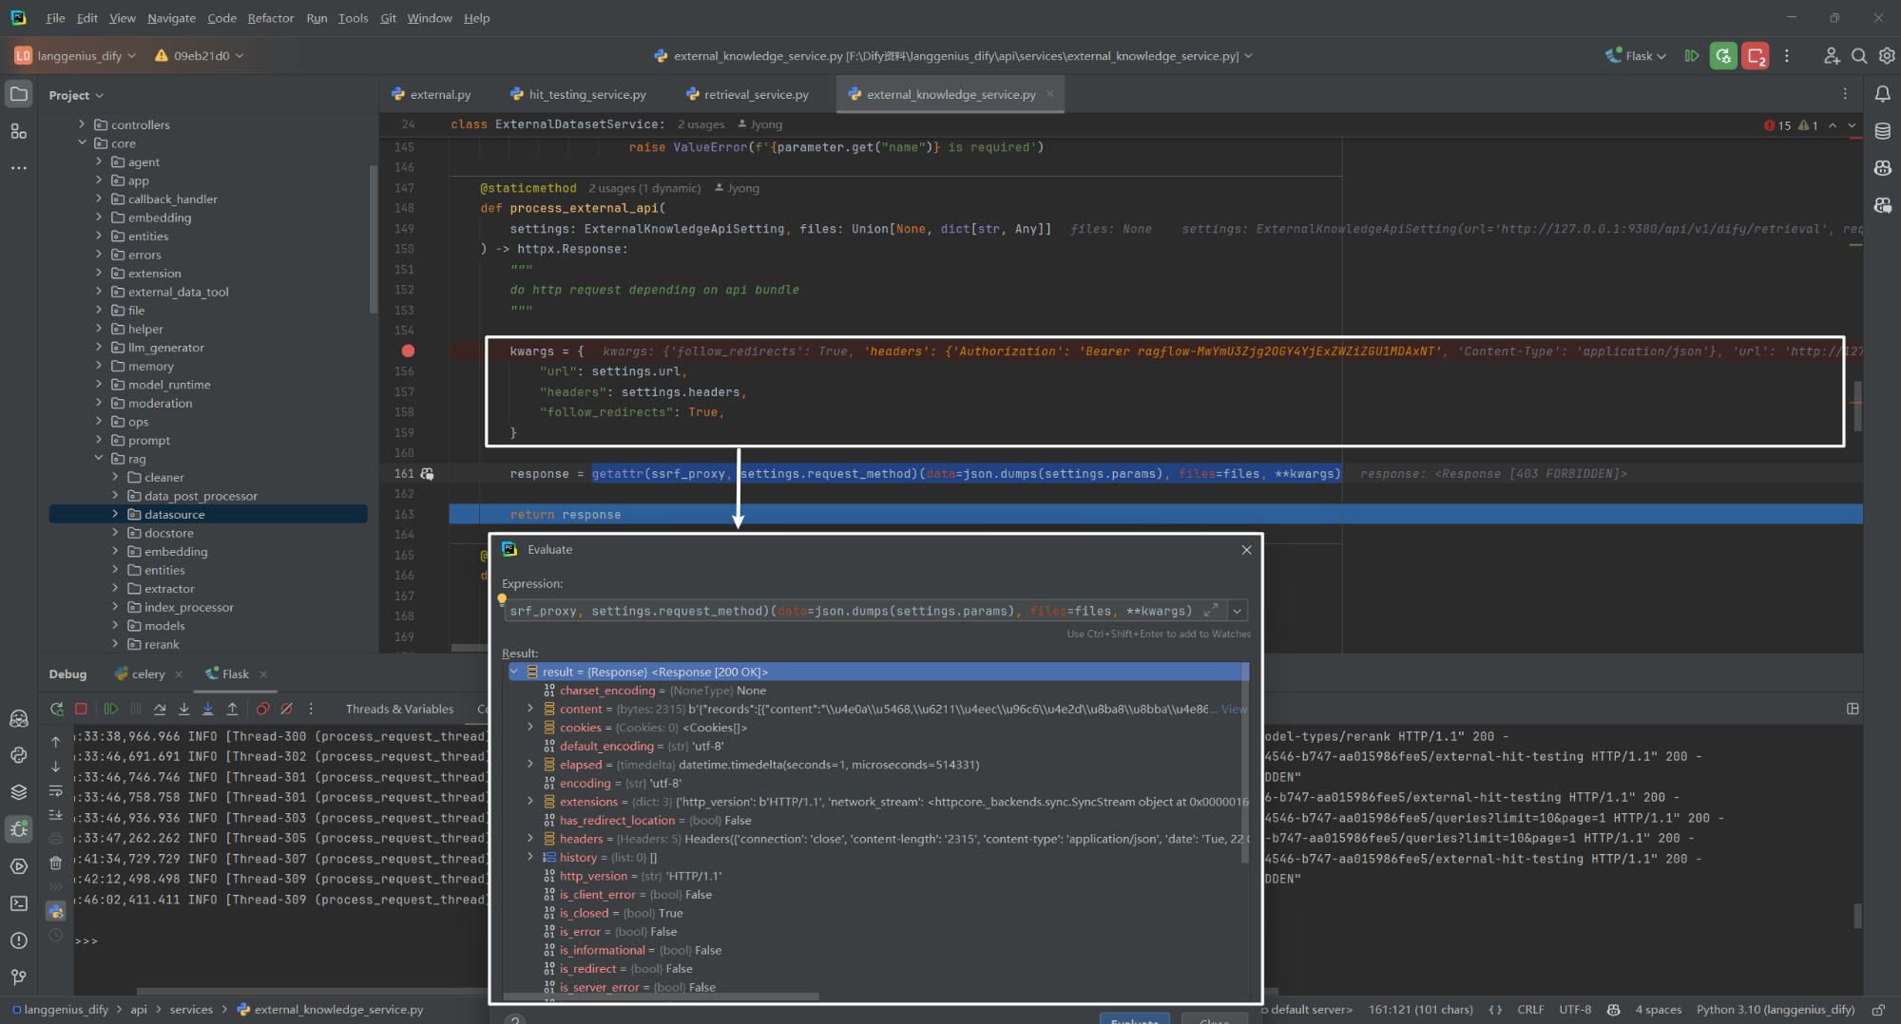Expand the headers node in Evaluate result
This screenshot has width=1901, height=1024.
click(530, 838)
